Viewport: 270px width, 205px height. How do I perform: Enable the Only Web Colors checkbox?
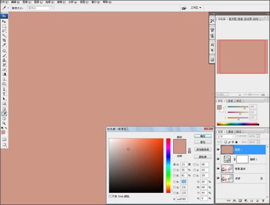pos(110,196)
